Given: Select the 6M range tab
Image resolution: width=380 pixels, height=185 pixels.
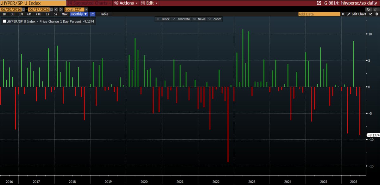Looking at the screenshot, I should pos(29,14).
